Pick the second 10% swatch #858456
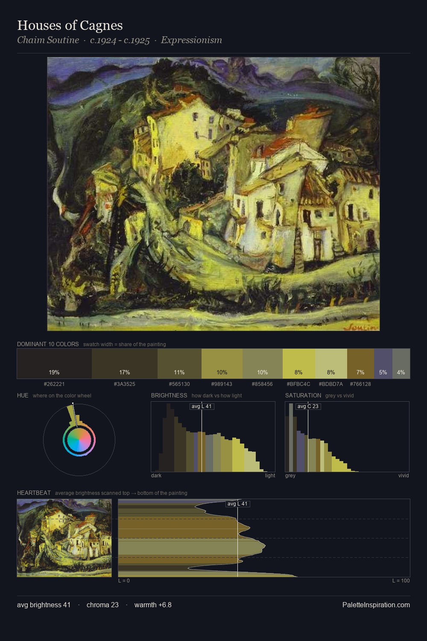427x641 pixels. click(263, 364)
